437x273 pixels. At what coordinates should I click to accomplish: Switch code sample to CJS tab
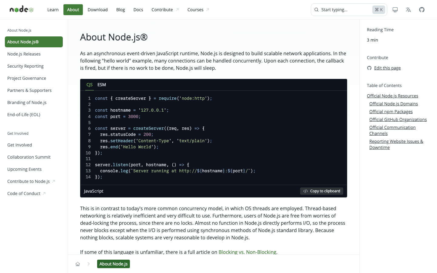click(x=90, y=85)
